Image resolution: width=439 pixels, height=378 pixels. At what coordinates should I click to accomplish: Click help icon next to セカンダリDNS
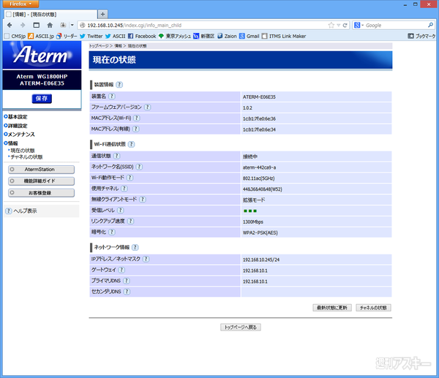pyautogui.click(x=127, y=292)
